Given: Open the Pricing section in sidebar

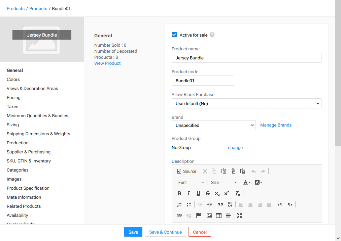Looking at the screenshot, I should click(x=13, y=97).
